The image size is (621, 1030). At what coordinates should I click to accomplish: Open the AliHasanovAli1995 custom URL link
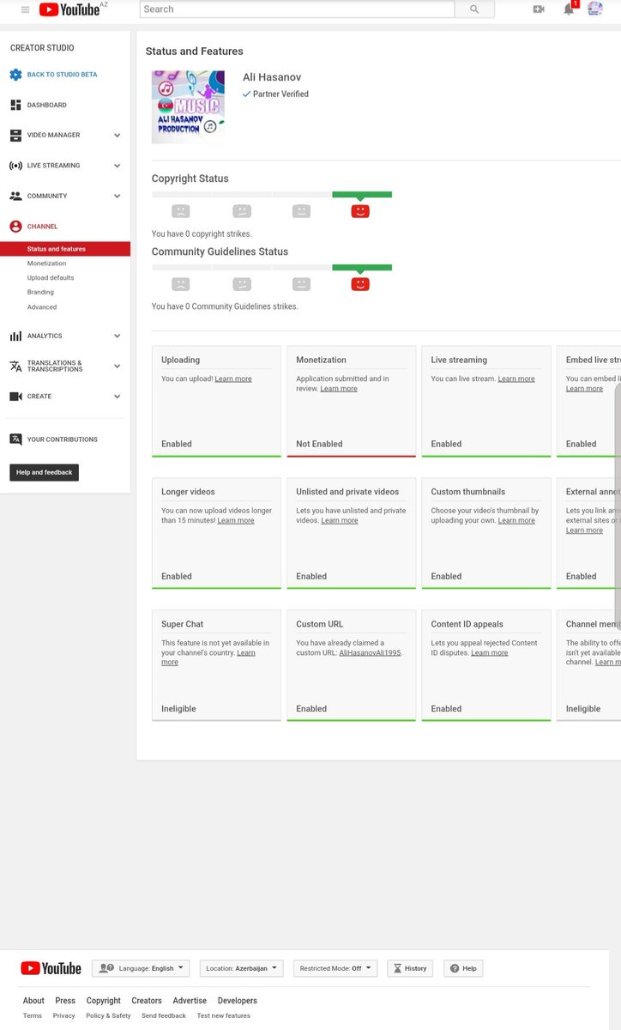pos(370,653)
